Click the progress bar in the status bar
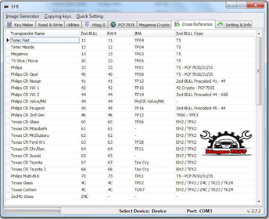 [32, 211]
